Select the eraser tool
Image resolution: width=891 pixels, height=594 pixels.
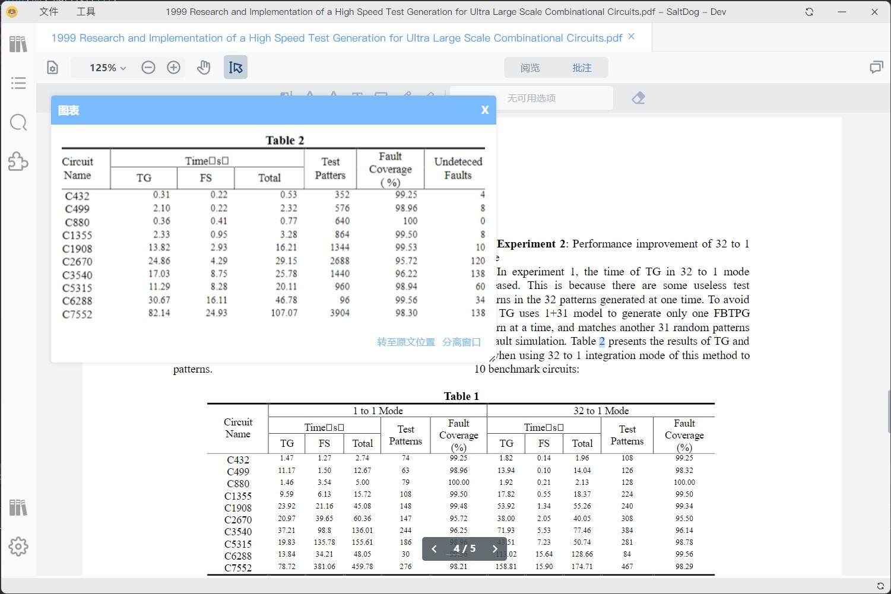click(638, 98)
